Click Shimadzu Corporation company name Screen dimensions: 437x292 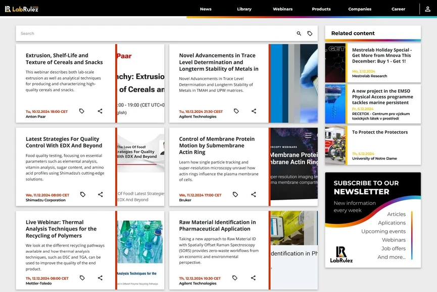[45, 200]
